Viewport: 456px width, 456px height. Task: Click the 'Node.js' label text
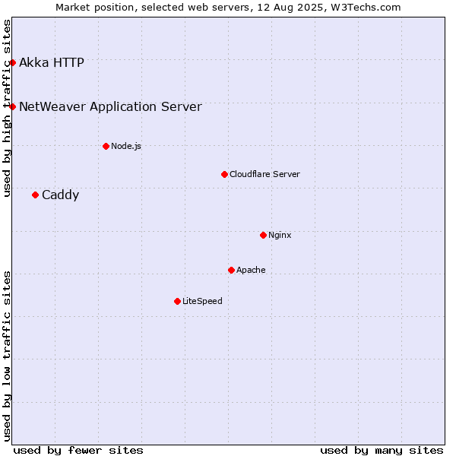click(x=126, y=146)
